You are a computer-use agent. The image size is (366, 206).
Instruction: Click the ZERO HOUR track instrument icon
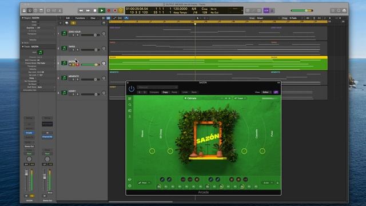tap(64, 33)
